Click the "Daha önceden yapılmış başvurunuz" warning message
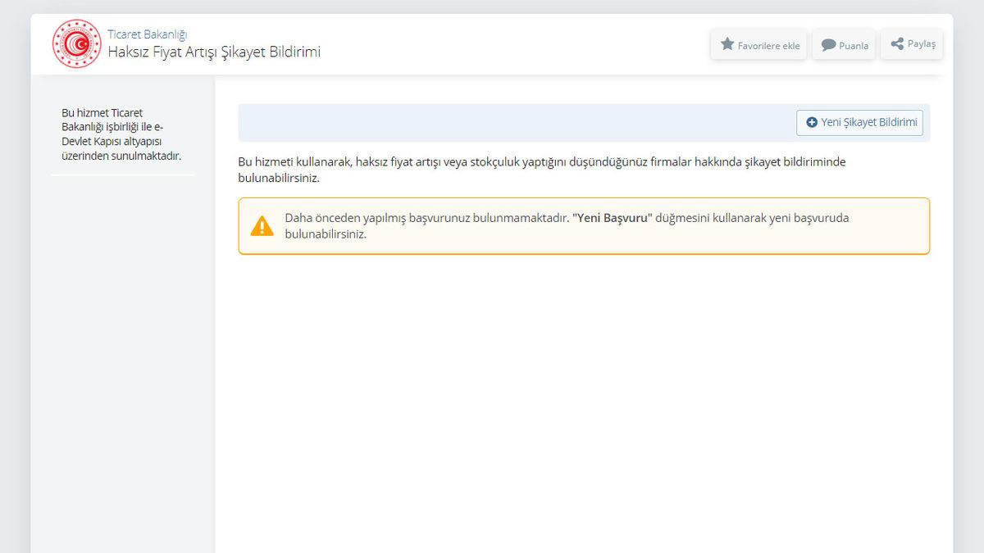The image size is (984, 553). [426, 219]
